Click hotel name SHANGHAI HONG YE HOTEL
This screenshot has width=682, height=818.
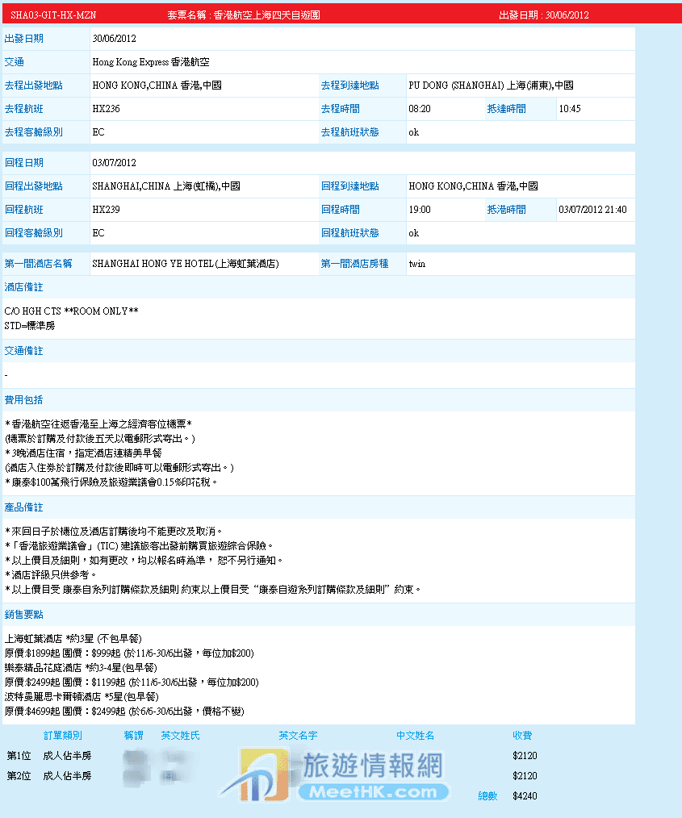coord(185,264)
